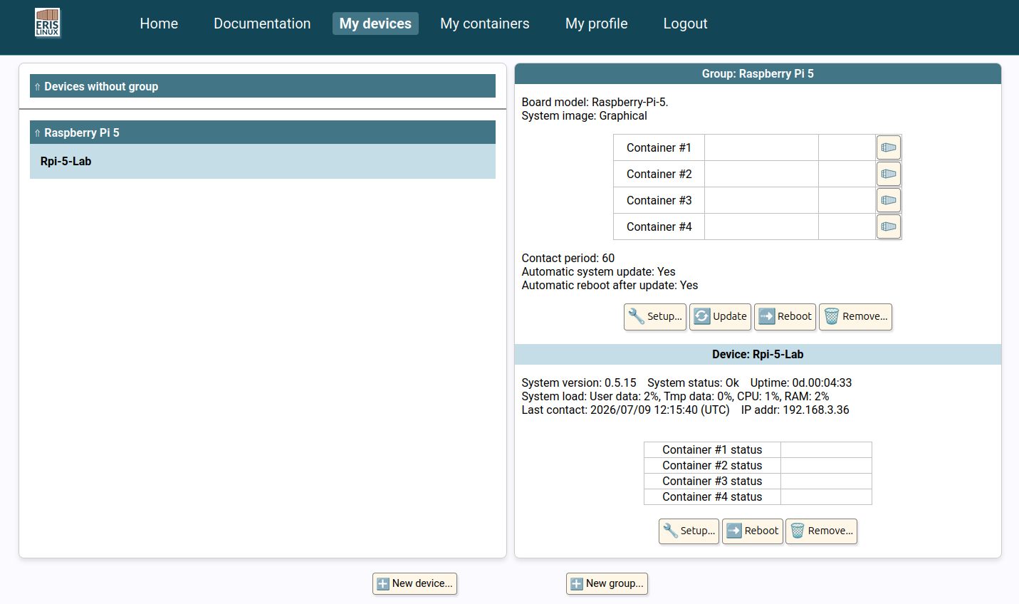Viewport: 1019px width, 604px height.
Task: Click the Eris Linux logo
Action: click(48, 23)
